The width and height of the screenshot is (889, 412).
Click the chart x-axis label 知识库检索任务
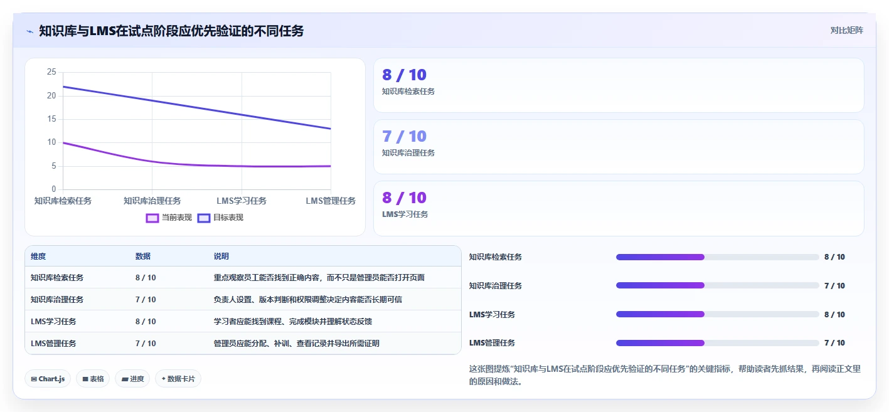click(x=63, y=201)
